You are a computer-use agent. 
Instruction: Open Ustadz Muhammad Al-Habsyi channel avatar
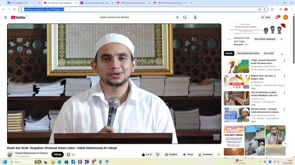point(10,154)
